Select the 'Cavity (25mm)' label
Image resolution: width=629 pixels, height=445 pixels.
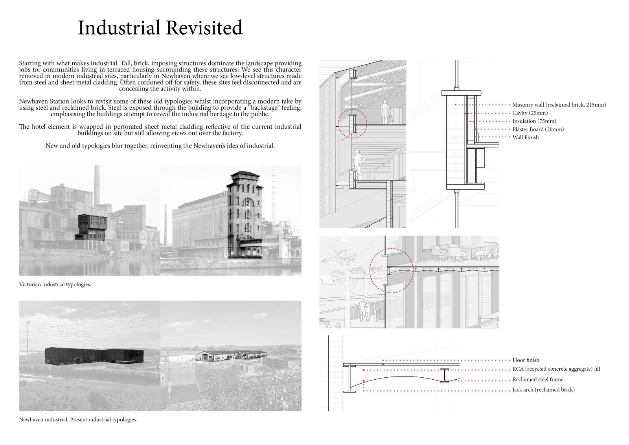tap(530, 113)
